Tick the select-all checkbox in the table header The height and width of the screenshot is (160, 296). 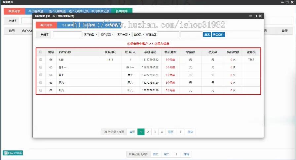click(41, 52)
